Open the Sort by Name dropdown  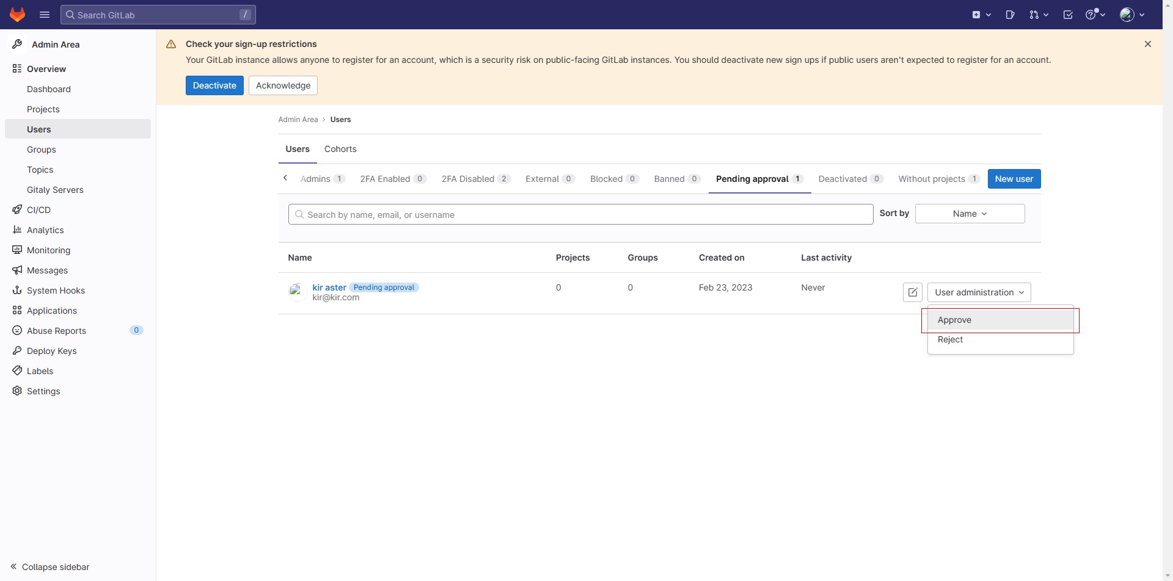(970, 214)
